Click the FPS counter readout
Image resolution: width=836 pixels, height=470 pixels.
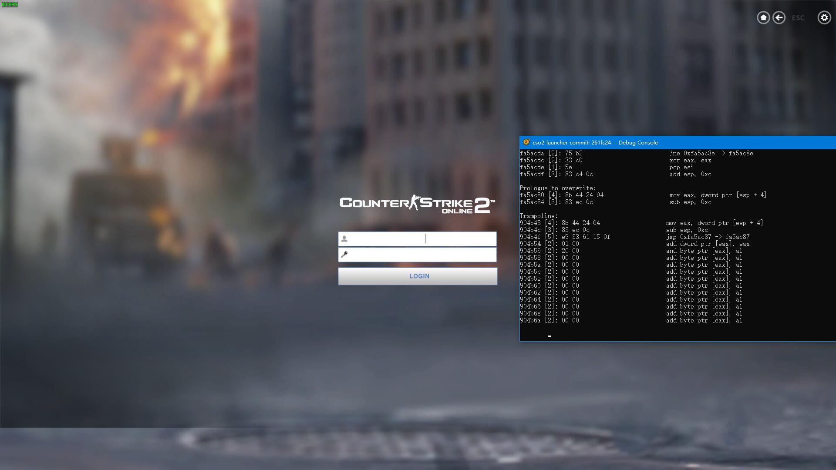(x=10, y=4)
